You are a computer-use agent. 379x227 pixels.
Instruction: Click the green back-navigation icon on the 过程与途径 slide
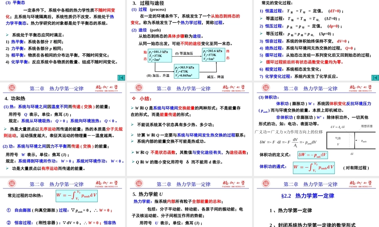[121, 78]
